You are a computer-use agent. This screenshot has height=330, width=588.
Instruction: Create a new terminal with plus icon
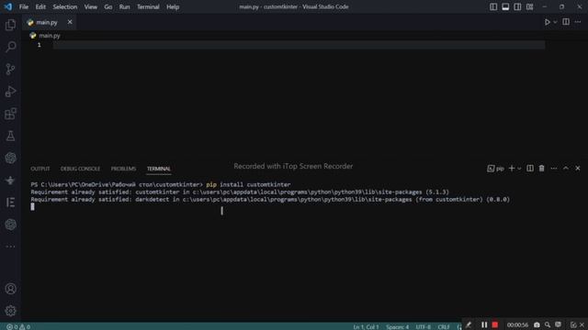pyautogui.click(x=512, y=169)
